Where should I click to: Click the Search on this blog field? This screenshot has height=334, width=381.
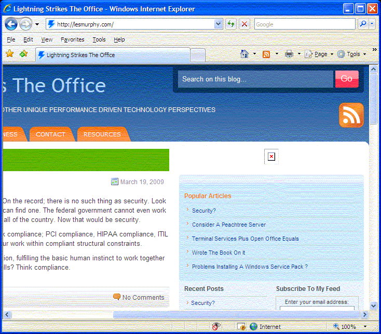point(255,79)
